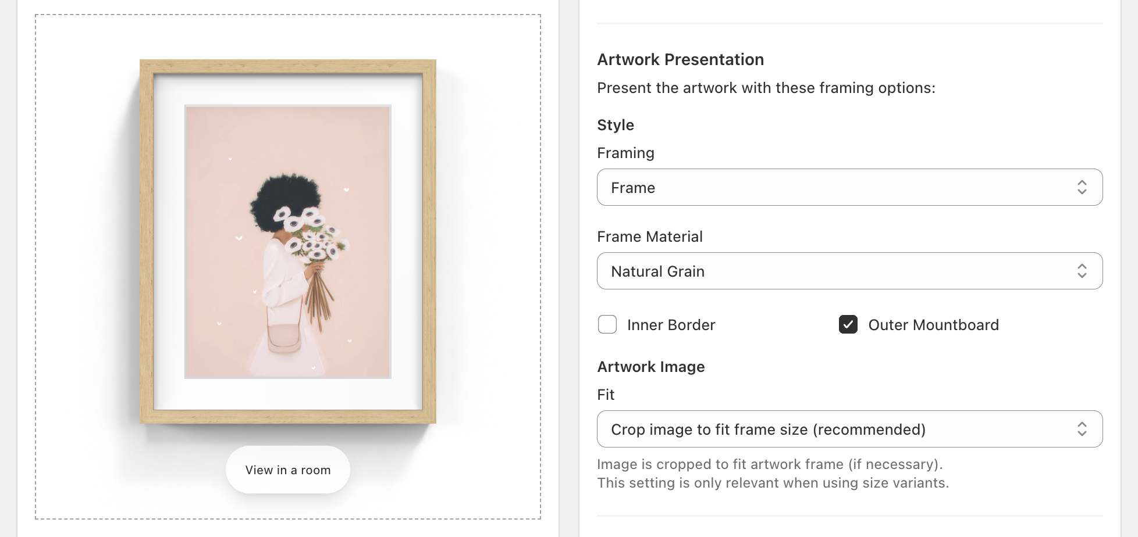Click the Style section heading
The image size is (1138, 537).
pos(615,125)
